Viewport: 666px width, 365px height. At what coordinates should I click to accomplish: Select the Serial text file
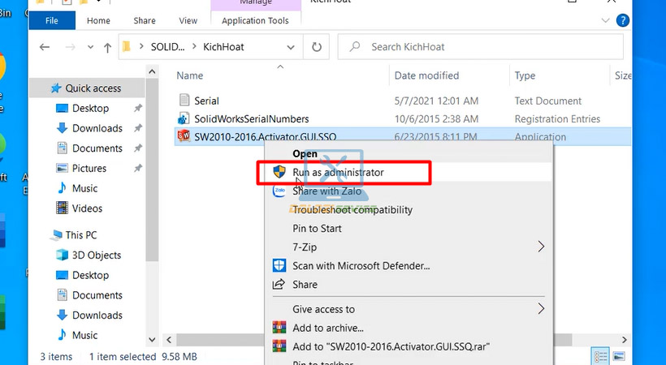[x=206, y=101]
